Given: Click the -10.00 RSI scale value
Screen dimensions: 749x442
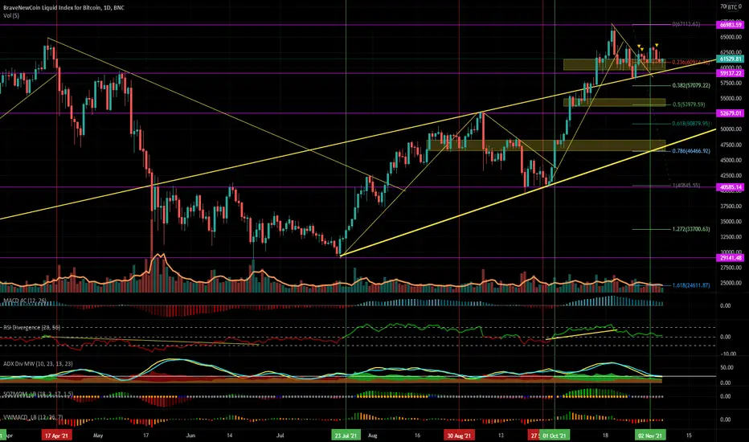Looking at the screenshot, I should 728,354.
